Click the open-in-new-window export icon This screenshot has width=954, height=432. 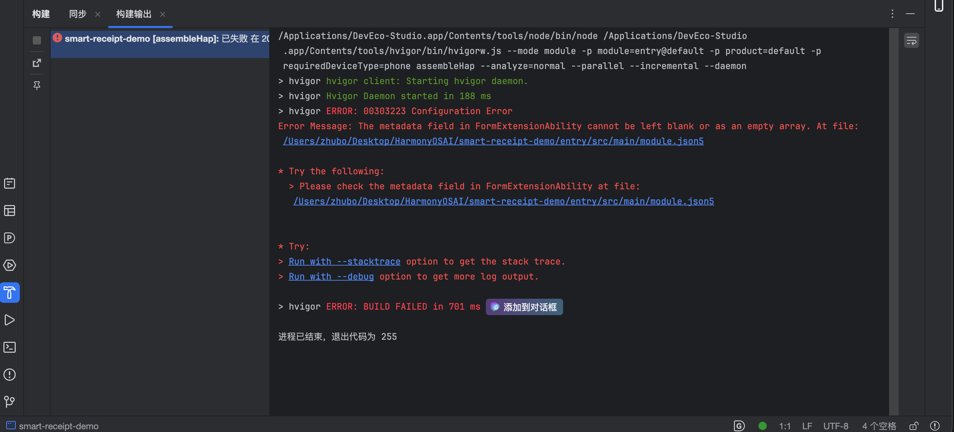point(37,63)
